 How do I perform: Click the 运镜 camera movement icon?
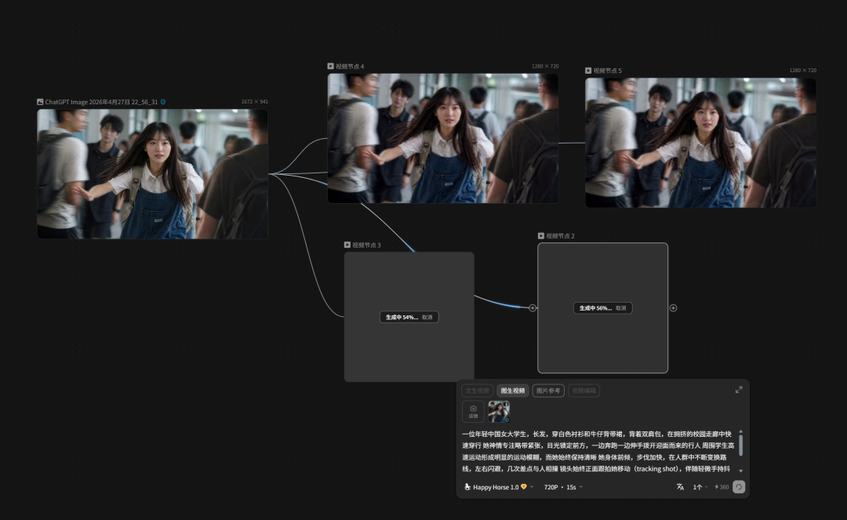coord(472,410)
